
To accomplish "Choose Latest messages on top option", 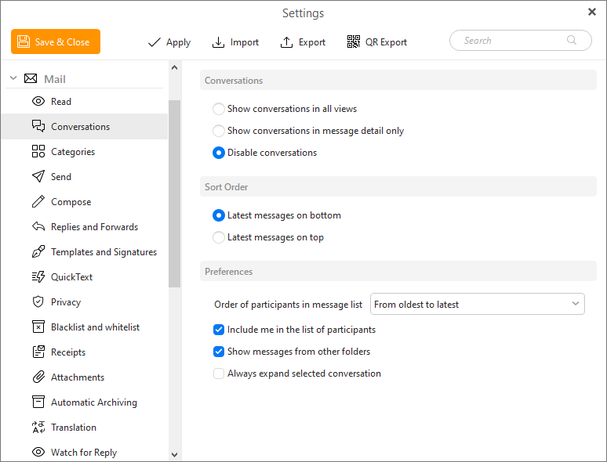I will [219, 237].
